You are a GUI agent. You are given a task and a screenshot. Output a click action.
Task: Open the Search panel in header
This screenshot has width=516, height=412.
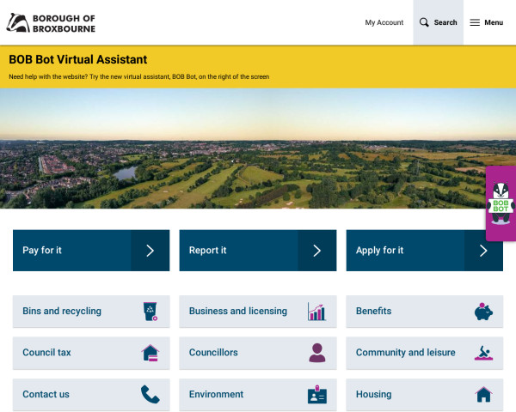point(438,22)
